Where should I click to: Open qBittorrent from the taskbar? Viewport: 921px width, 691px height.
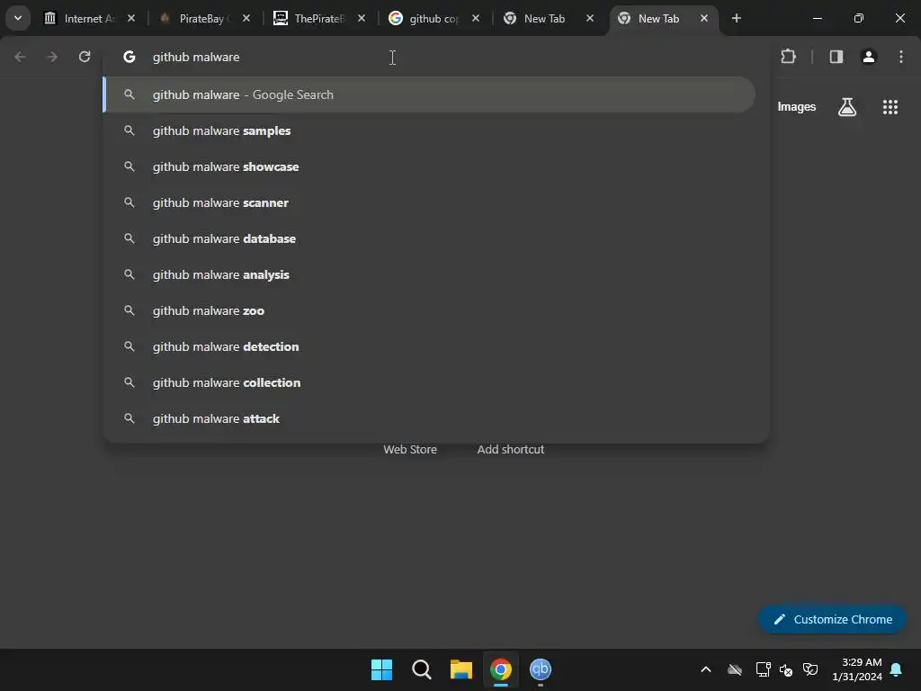coord(541,669)
